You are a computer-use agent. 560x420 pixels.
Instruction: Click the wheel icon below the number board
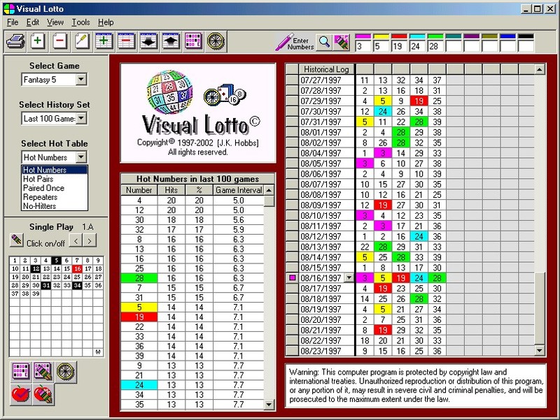(x=66, y=371)
